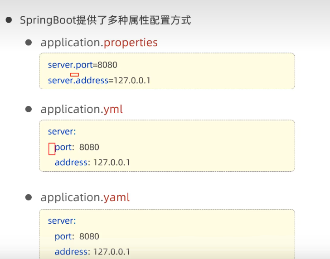Click 'port: 8080' in the yml code block
Image resolution: width=330 pixels, height=259 pixels.
tap(77, 147)
